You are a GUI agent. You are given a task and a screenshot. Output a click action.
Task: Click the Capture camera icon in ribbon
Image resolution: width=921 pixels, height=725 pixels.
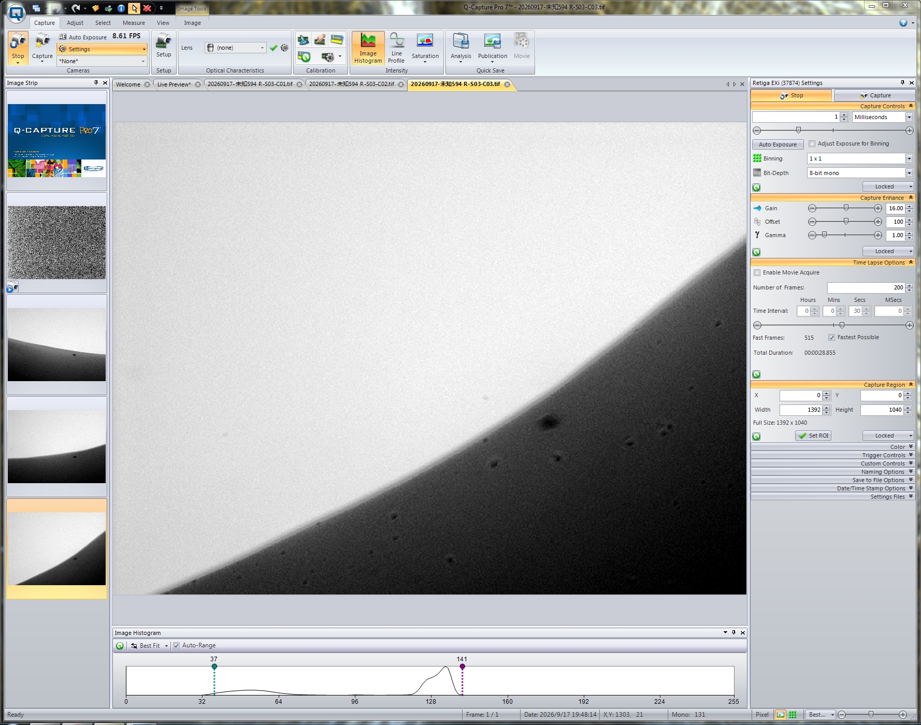pyautogui.click(x=42, y=48)
